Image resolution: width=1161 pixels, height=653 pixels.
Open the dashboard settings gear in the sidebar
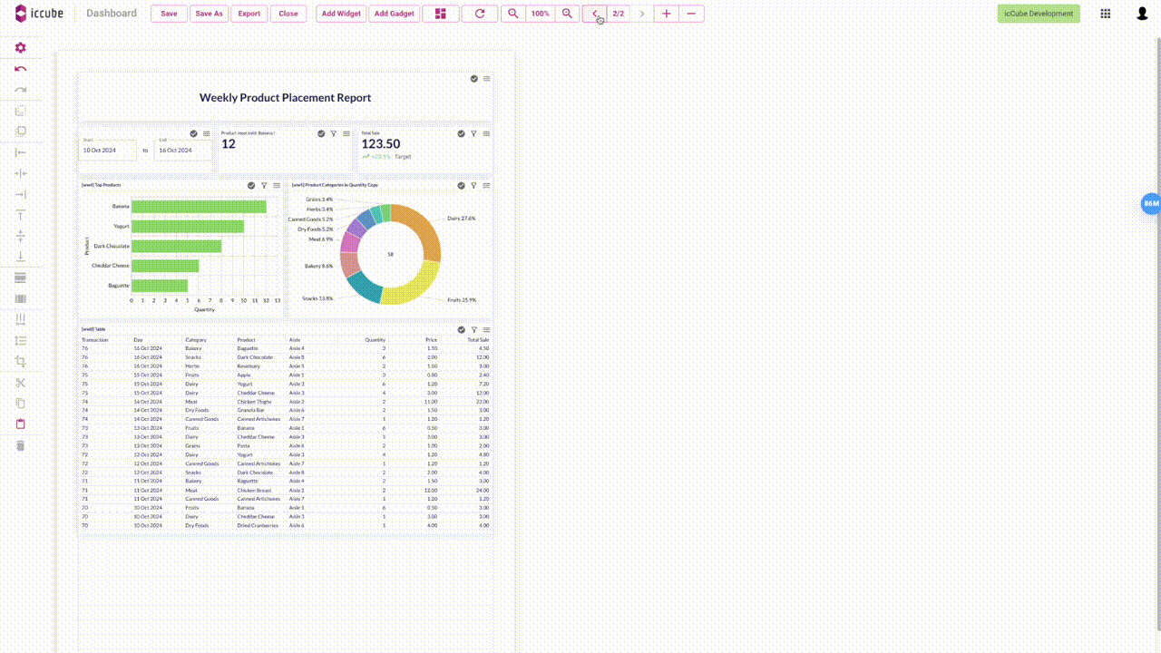click(x=20, y=47)
